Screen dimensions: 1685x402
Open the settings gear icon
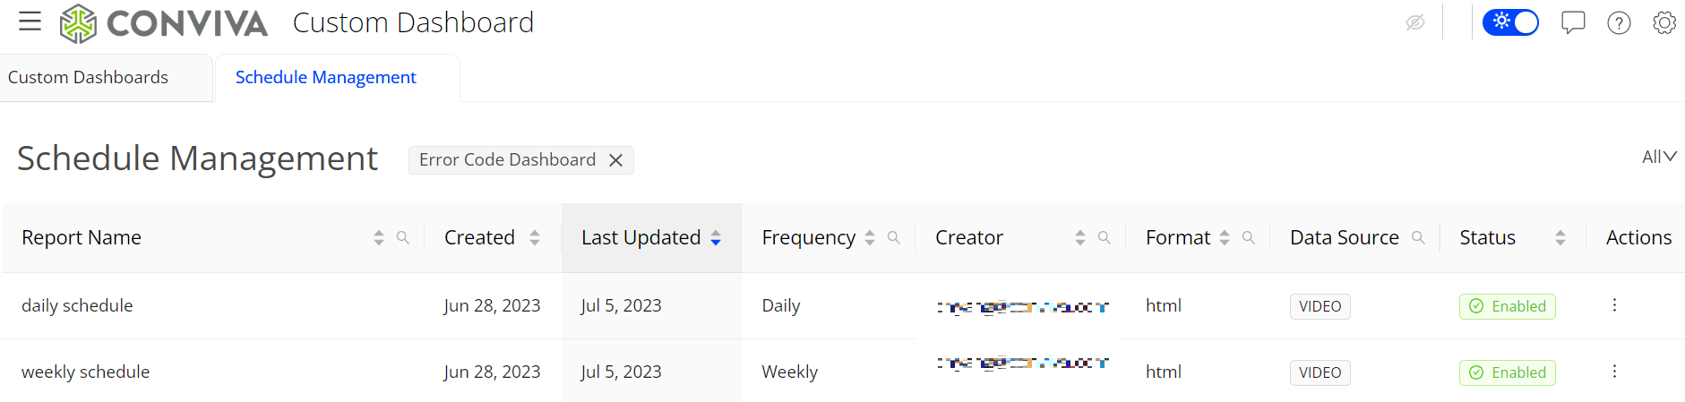(x=1664, y=22)
